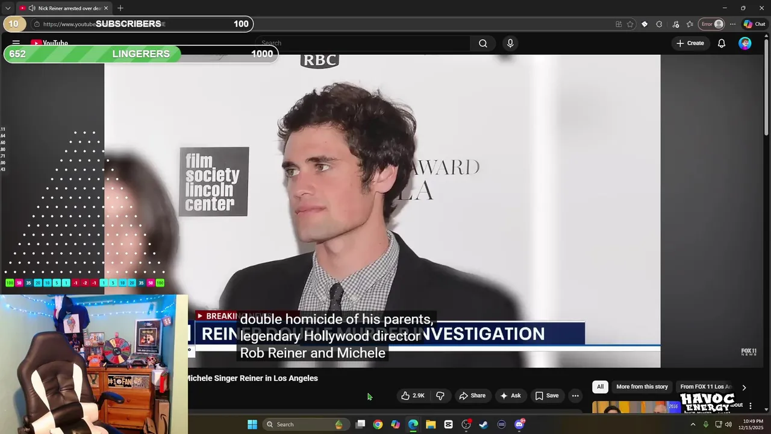This screenshot has height=434, width=771.
Task: Open the YouTube account avatar menu
Action: [745, 43]
